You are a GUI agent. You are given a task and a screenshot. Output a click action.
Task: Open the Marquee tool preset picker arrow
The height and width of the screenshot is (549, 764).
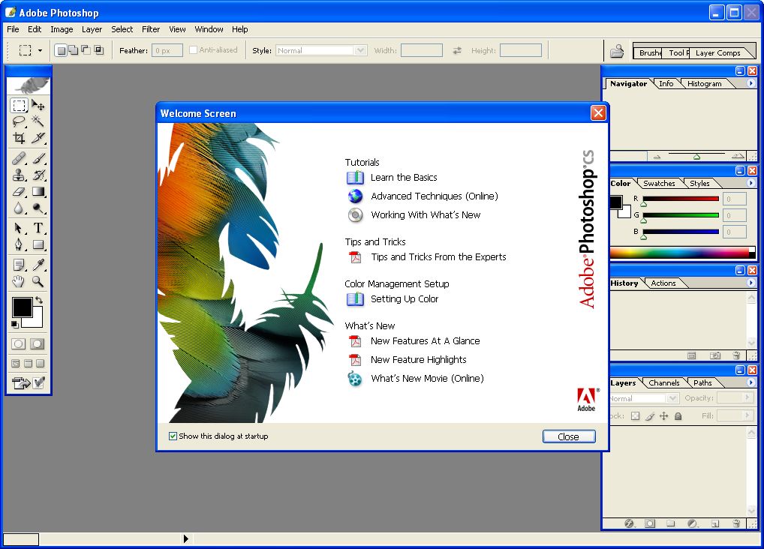[x=41, y=51]
